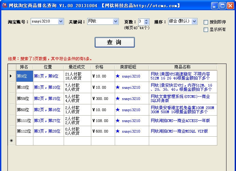Select the rank cell 第59位
The height and width of the screenshot is (171, 236).
[x=25, y=99]
